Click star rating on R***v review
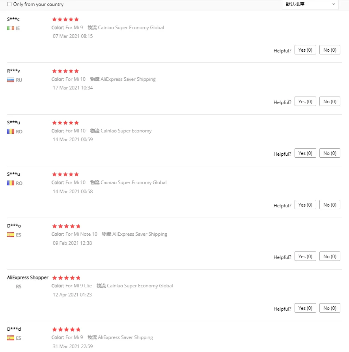 65,71
